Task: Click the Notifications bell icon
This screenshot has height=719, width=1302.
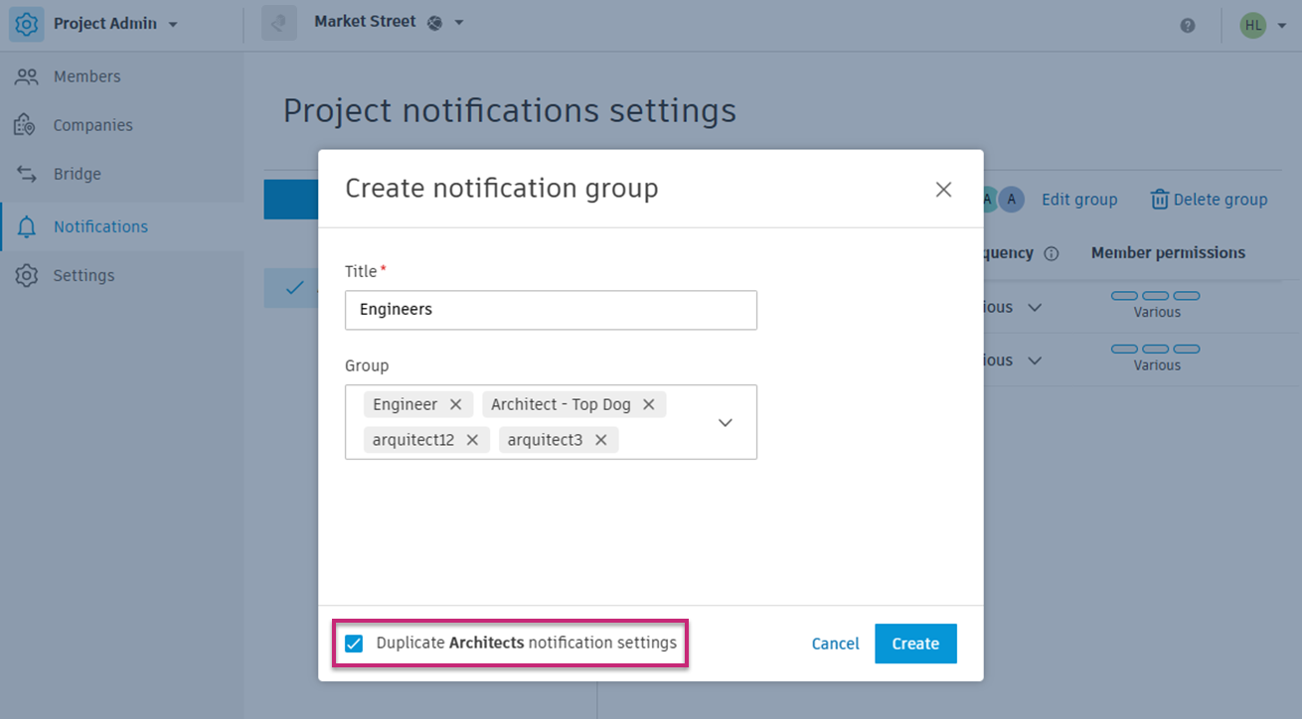Action: tap(27, 225)
